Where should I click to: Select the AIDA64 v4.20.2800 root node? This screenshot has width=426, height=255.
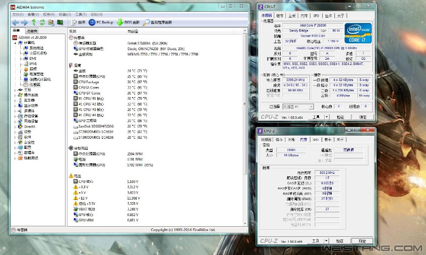(30, 37)
